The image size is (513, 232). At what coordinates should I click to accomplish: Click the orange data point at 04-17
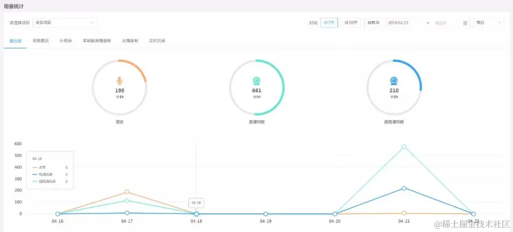127,192
